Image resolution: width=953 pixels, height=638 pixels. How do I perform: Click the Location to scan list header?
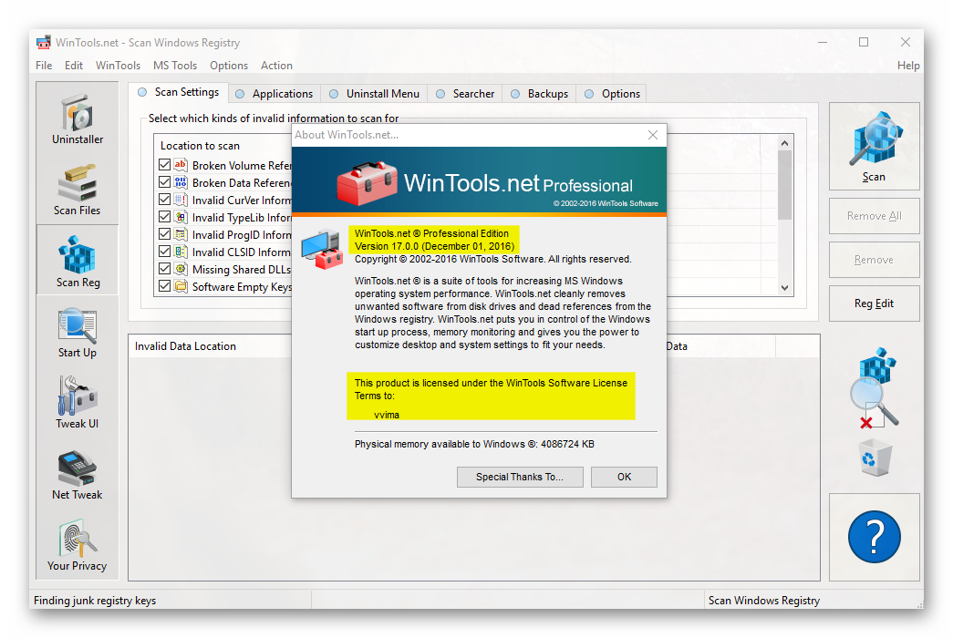200,146
